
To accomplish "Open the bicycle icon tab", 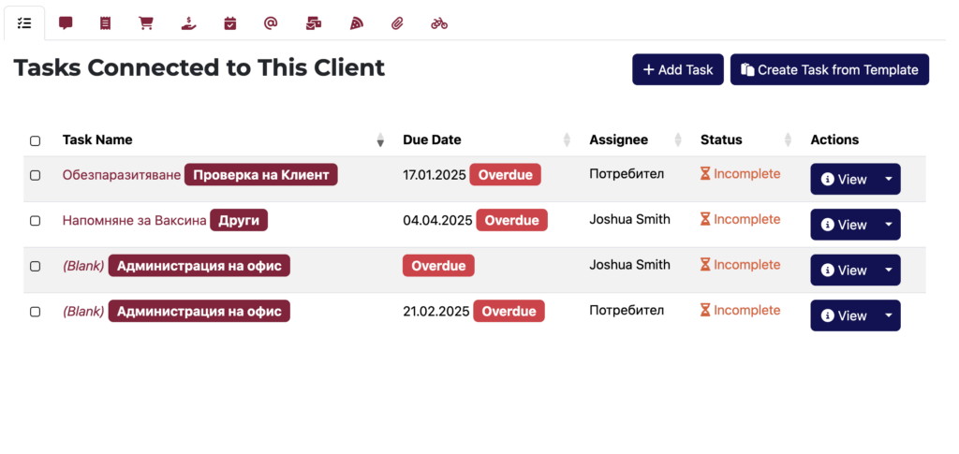I will pos(439,23).
